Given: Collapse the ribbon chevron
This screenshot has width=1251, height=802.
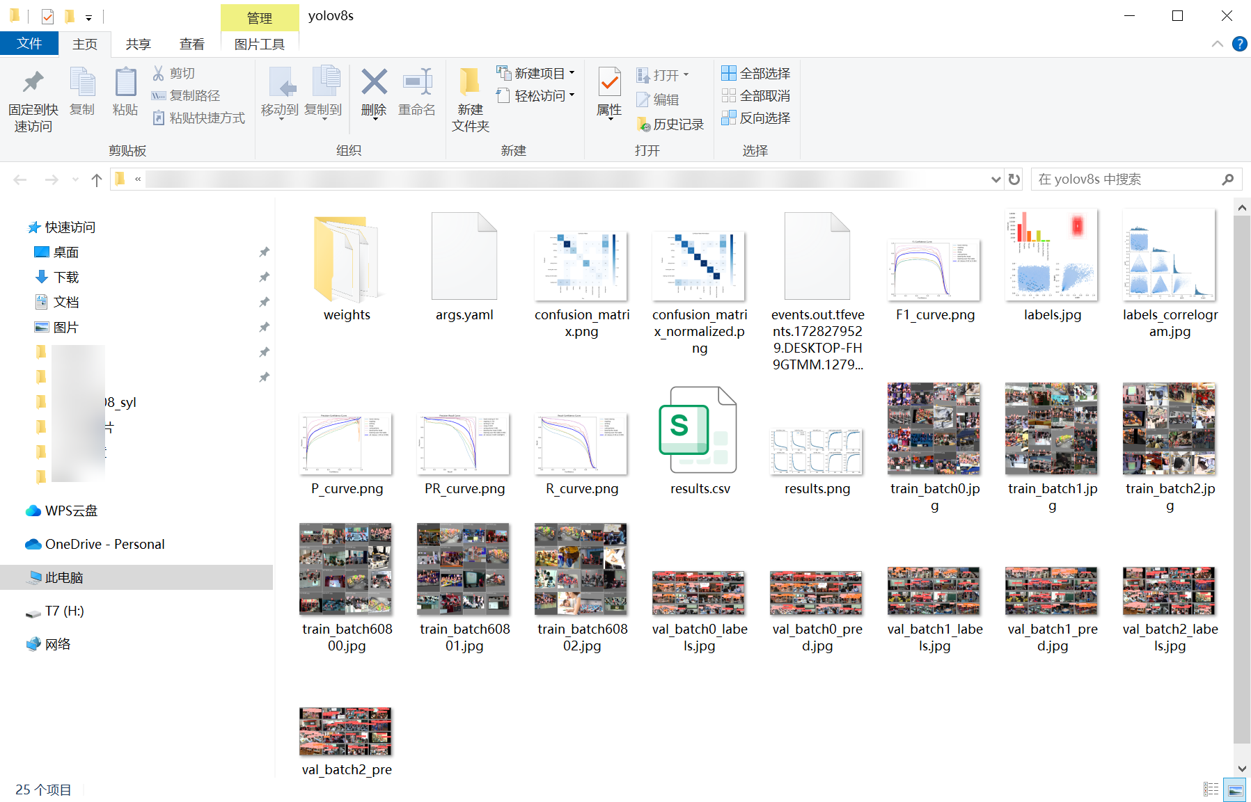Looking at the screenshot, I should 1217,44.
